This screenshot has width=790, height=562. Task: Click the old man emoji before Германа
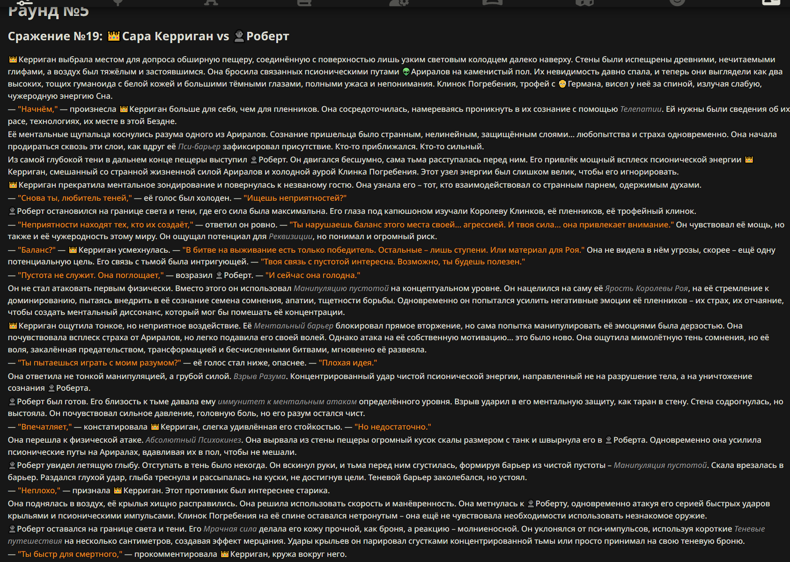[x=562, y=84]
